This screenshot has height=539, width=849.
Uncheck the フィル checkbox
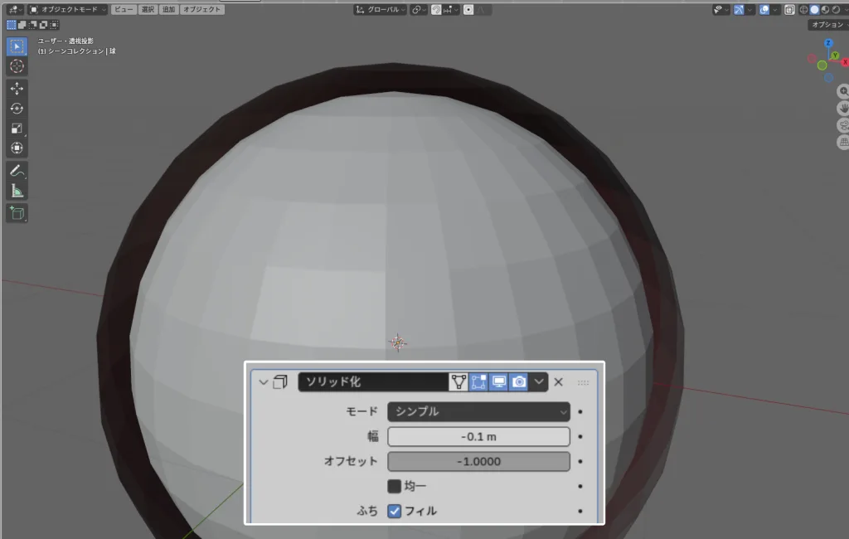coord(394,511)
